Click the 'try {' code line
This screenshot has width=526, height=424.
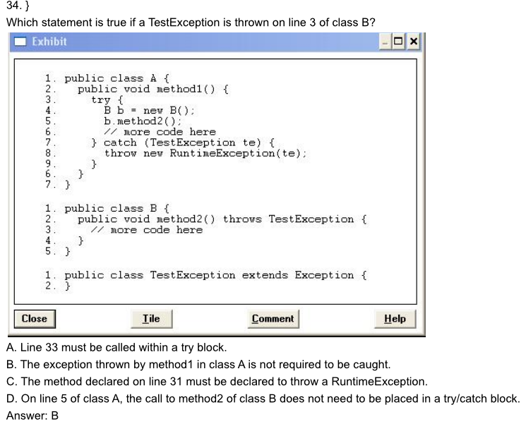point(107,100)
